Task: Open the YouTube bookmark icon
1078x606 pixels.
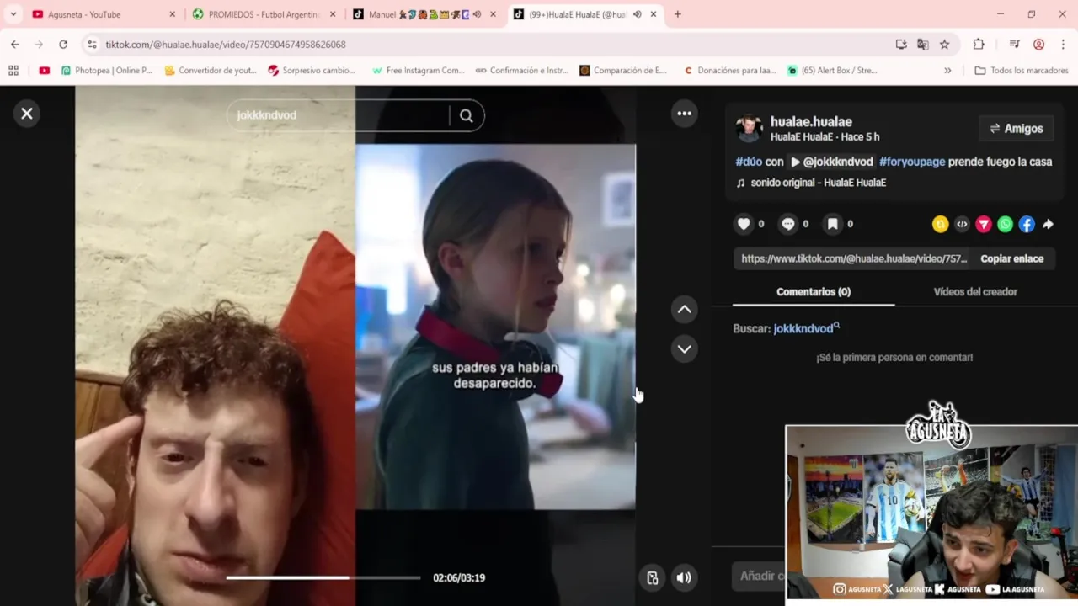Action: [x=45, y=71]
